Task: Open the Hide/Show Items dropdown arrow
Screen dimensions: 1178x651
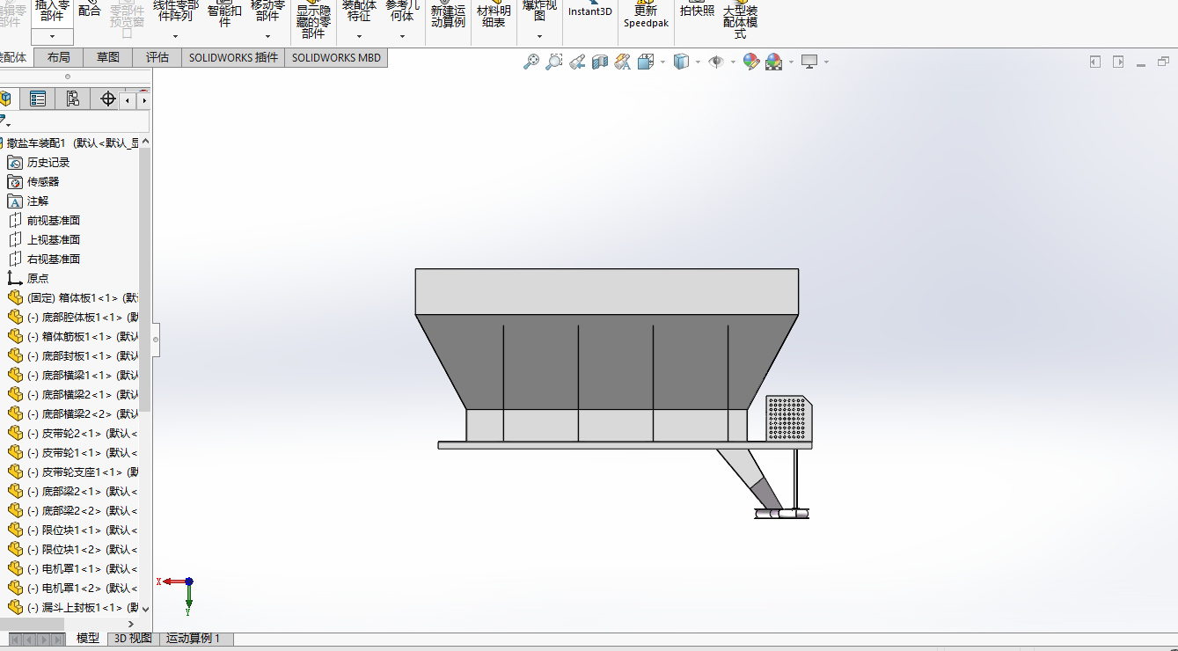Action: point(733,62)
